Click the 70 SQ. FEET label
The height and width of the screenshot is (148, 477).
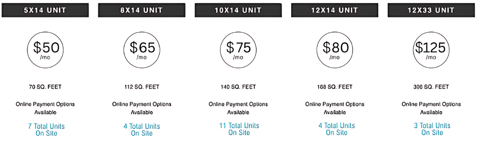pyautogui.click(x=45, y=87)
